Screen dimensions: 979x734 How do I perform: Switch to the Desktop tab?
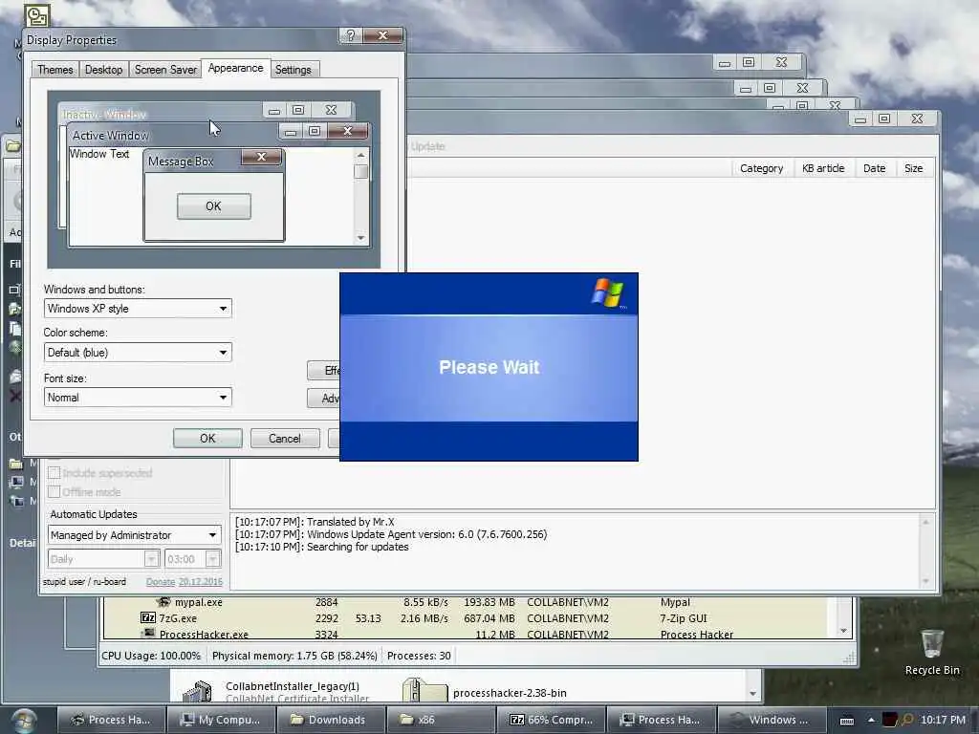103,69
